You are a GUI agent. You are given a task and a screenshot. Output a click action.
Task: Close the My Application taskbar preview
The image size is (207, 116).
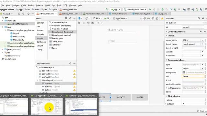(x=61, y=96)
